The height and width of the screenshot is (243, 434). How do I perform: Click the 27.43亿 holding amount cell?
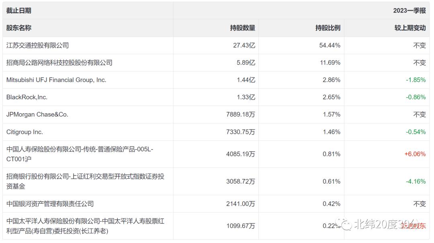pos(244,45)
